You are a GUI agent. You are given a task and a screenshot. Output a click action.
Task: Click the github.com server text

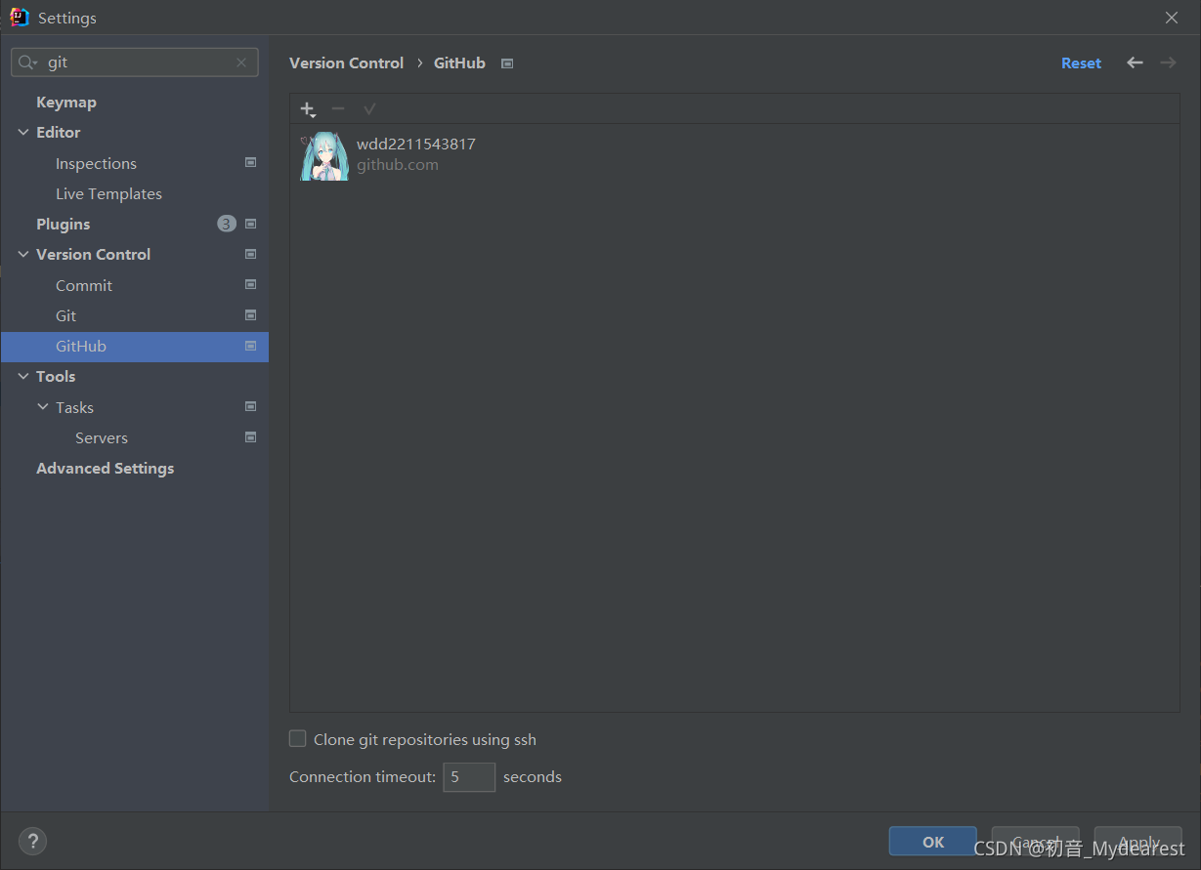398,165
